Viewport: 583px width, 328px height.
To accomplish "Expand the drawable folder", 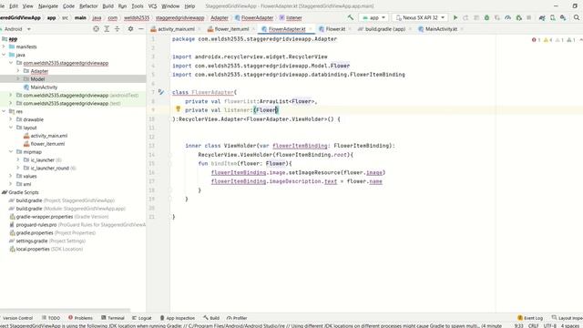I will tap(11, 119).
